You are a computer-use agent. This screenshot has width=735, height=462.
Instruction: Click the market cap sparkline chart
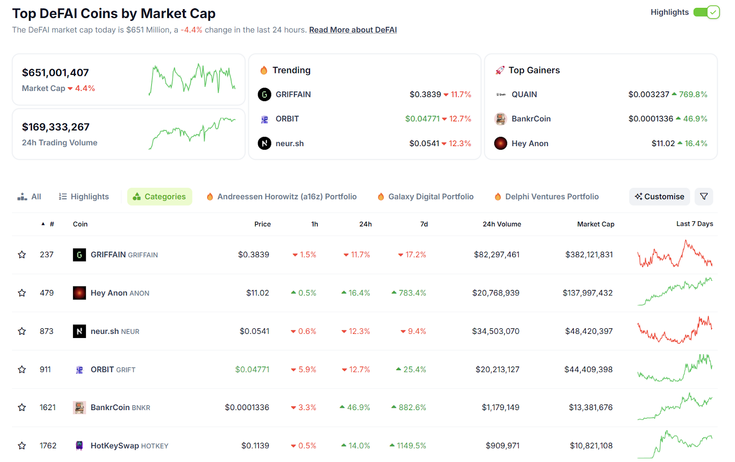click(192, 79)
